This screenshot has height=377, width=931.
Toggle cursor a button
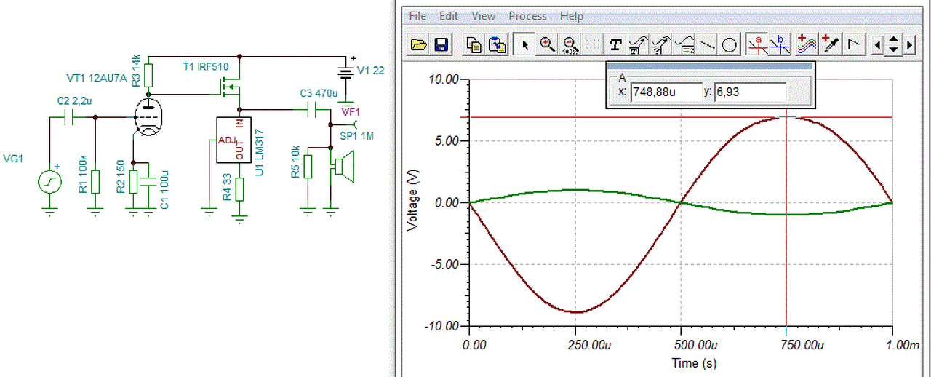pyautogui.click(x=757, y=45)
